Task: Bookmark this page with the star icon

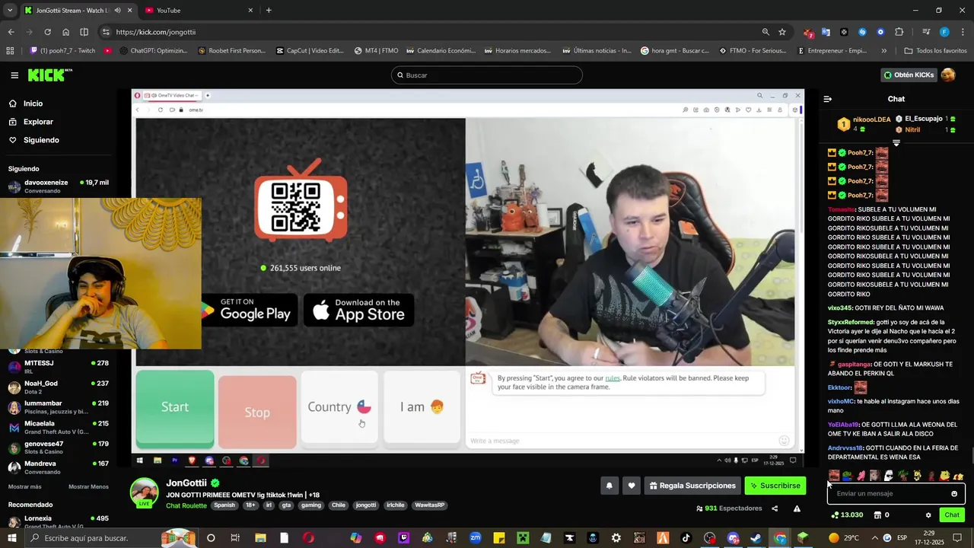Action: pyautogui.click(x=782, y=32)
